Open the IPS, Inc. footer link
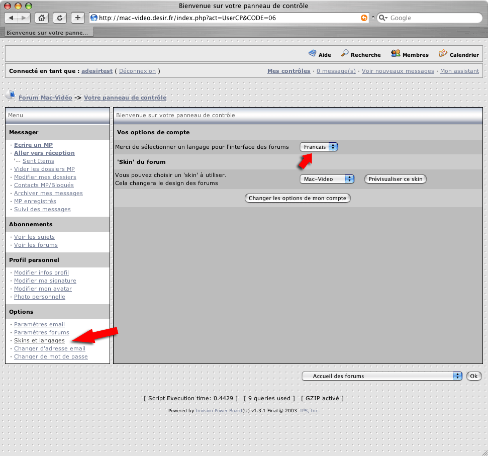This screenshot has height=456, width=488. (310, 411)
